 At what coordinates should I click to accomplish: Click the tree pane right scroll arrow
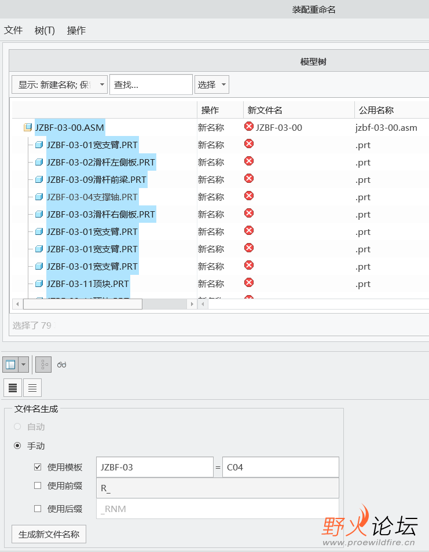pyautogui.click(x=192, y=304)
